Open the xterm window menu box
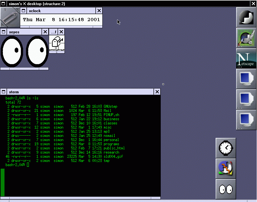The image size is (257, 202). 4,92
